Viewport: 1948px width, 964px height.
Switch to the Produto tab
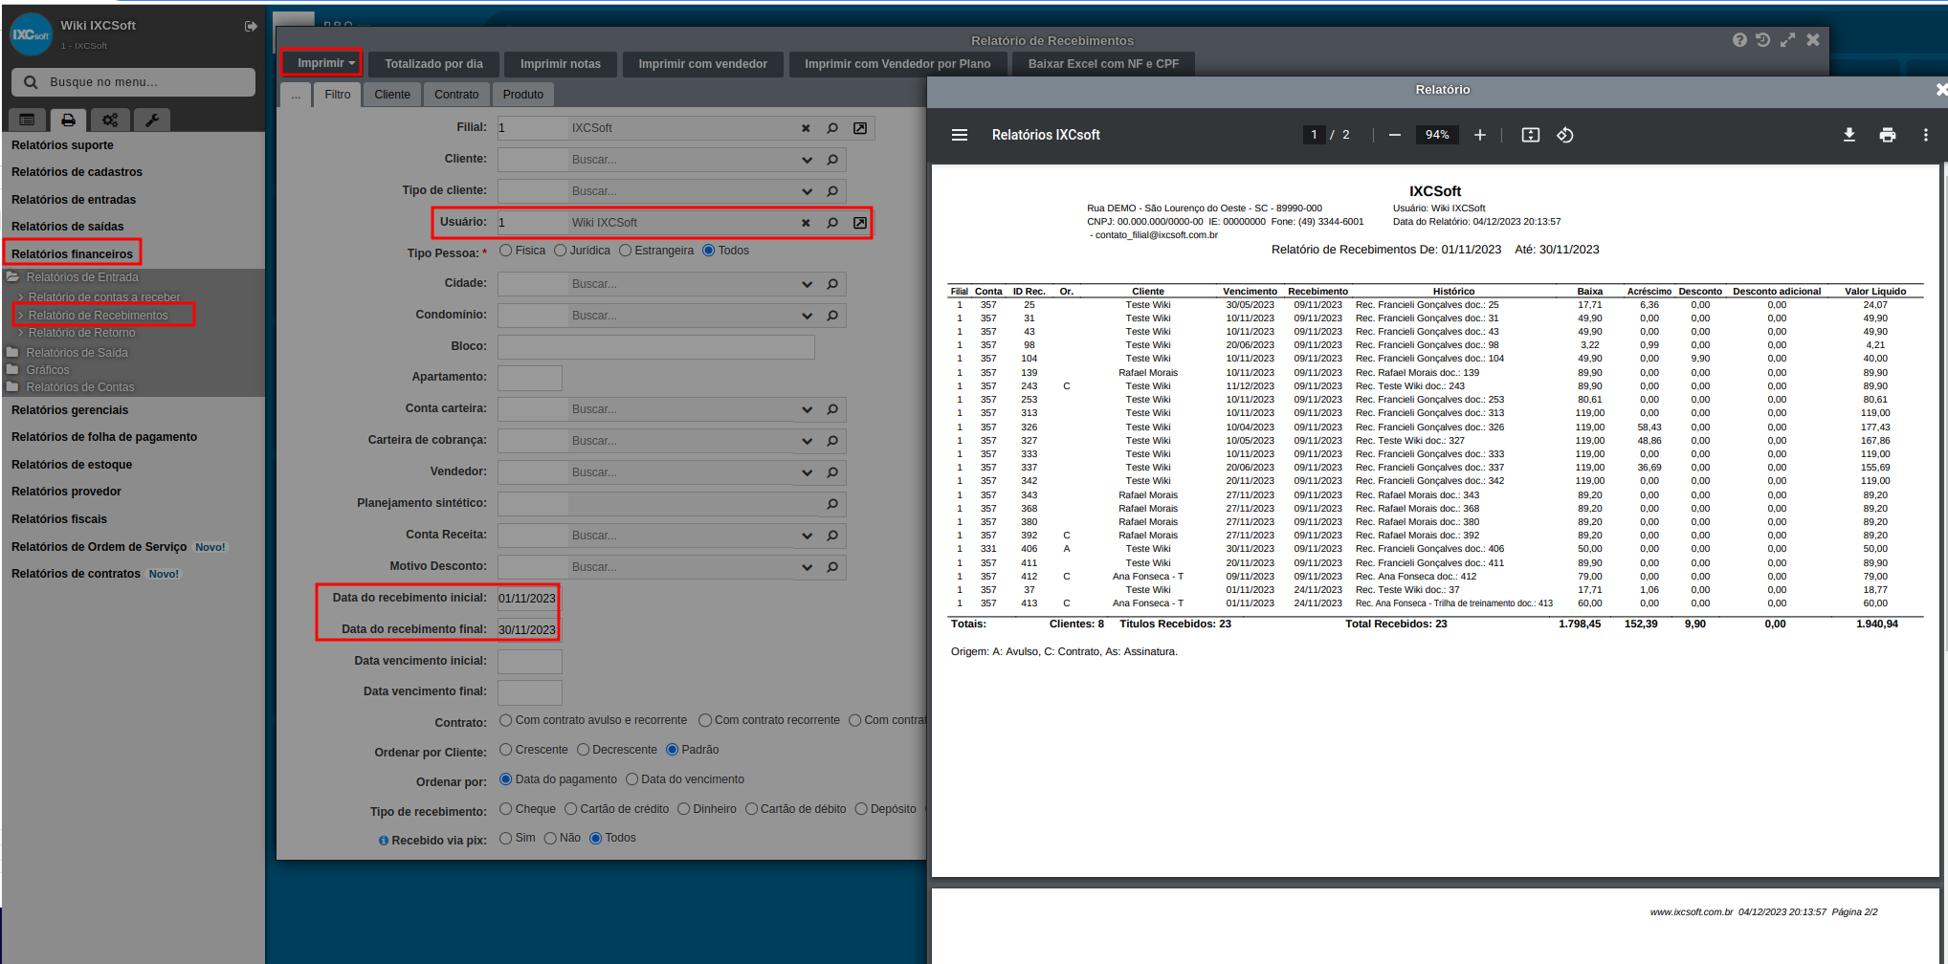pos(523,95)
